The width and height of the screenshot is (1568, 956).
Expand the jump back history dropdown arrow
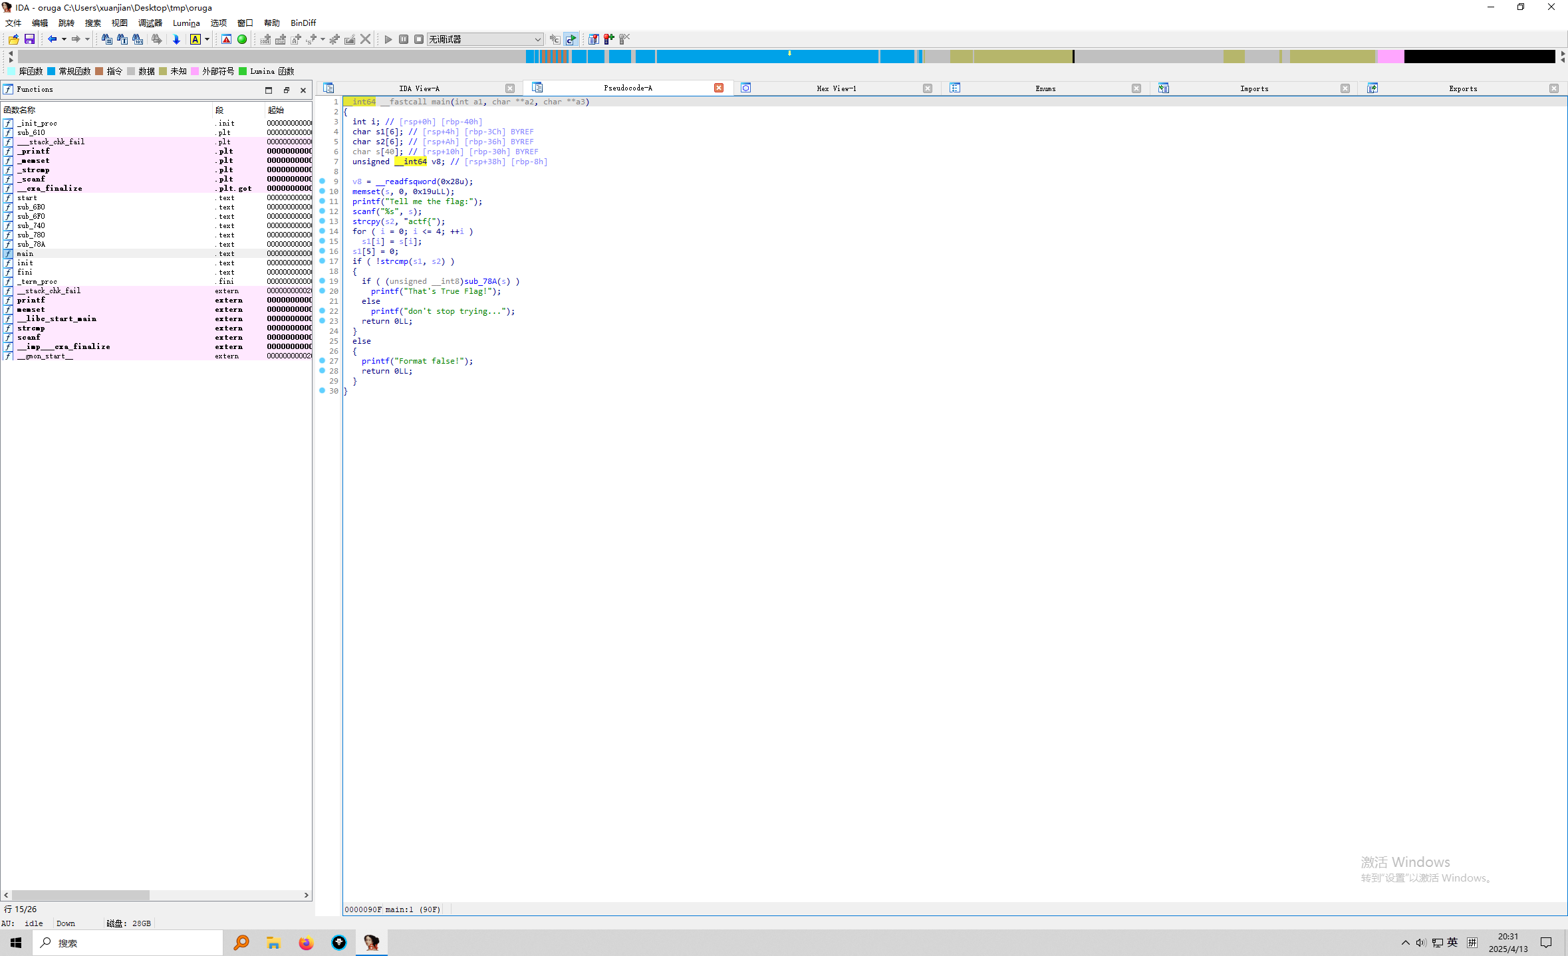tap(64, 39)
